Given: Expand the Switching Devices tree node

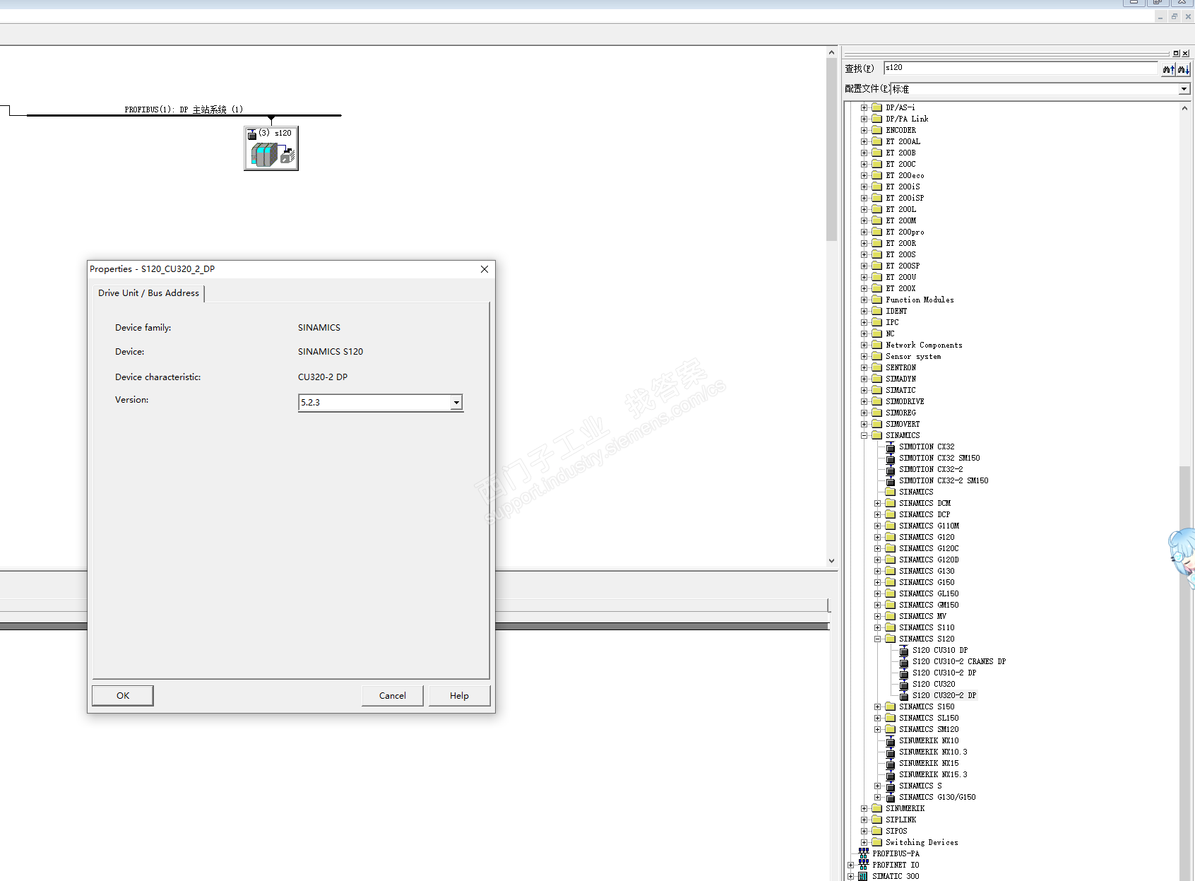Looking at the screenshot, I should [864, 842].
